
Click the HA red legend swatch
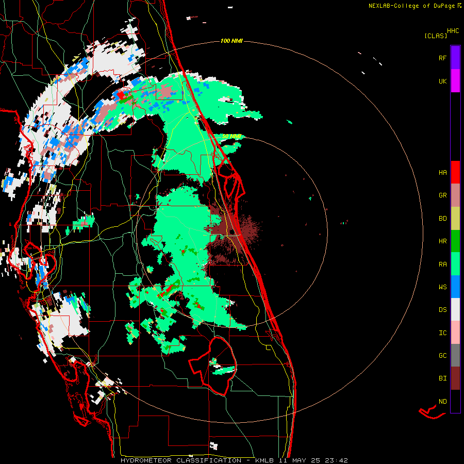click(x=455, y=172)
